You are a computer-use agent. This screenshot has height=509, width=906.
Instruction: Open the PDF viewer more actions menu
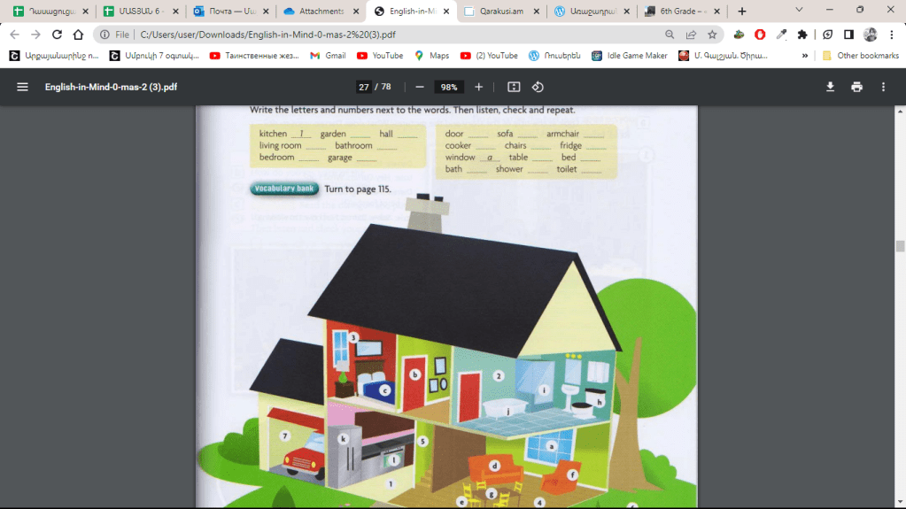point(883,87)
